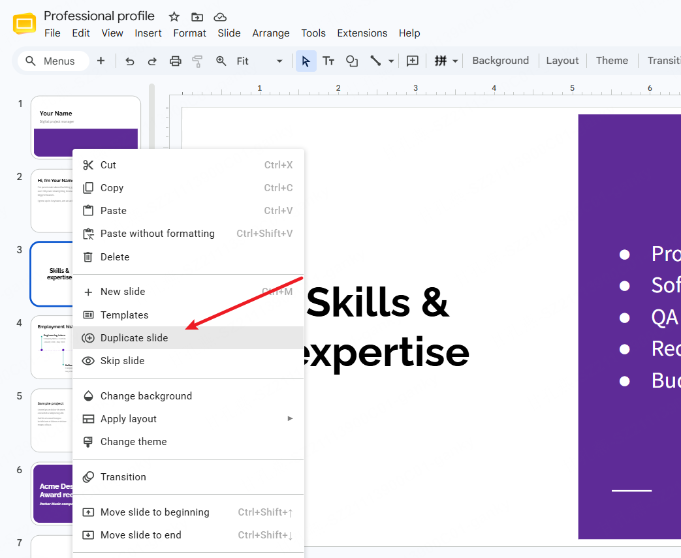Choose Paste from the context menu
This screenshot has height=558, width=681.
[x=189, y=211]
